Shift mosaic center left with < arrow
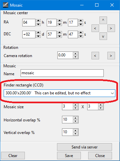Image resolution: width=120 pixels, height=161 pixels. [x=95, y=28]
